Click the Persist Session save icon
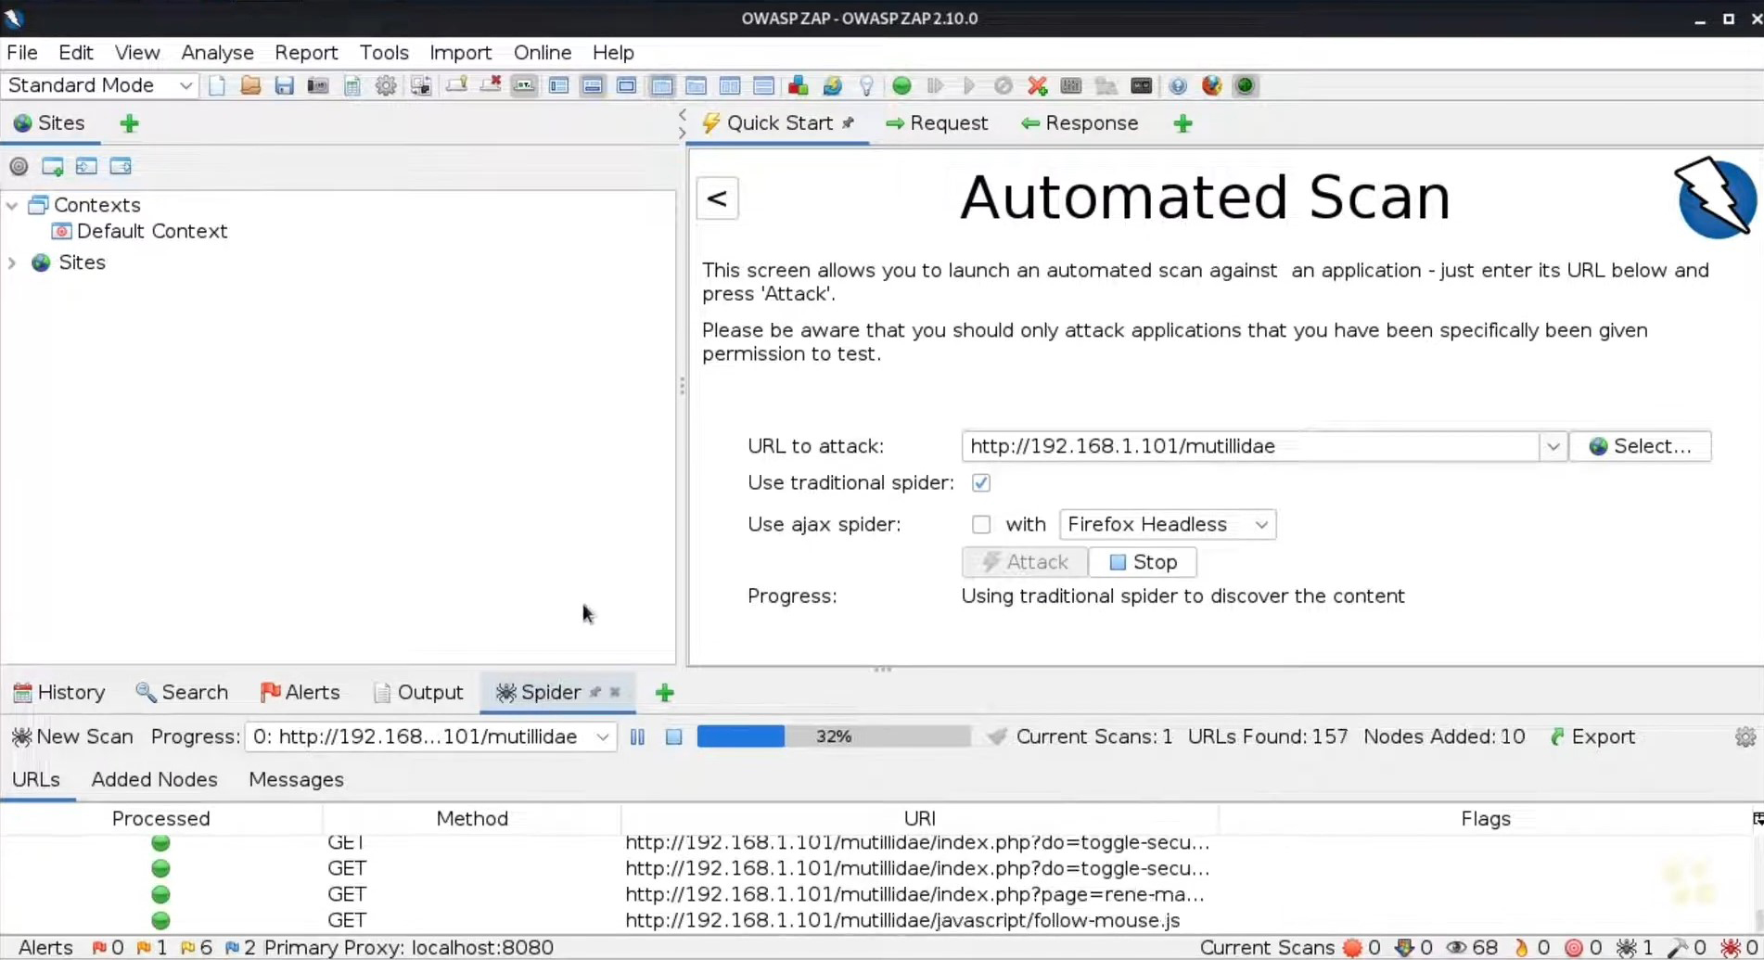This screenshot has height=960, width=1764. pos(285,86)
